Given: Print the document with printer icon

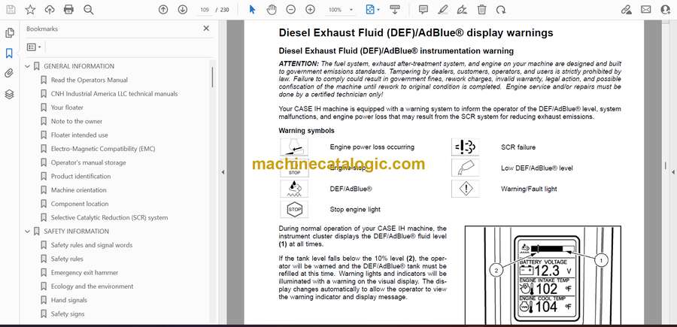Looking at the screenshot, I should click(x=68, y=10).
